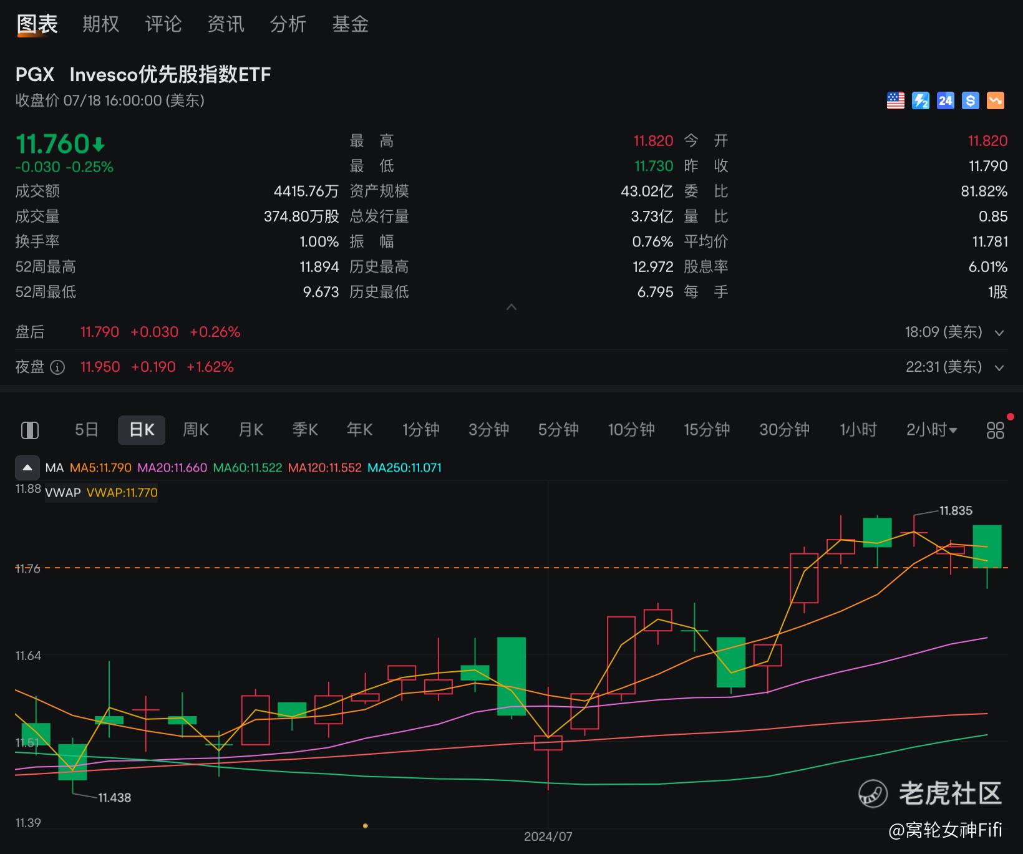The height and width of the screenshot is (854, 1023).
Task: Expand the 盘后 after-hours row chevron
Action: tap(999, 332)
